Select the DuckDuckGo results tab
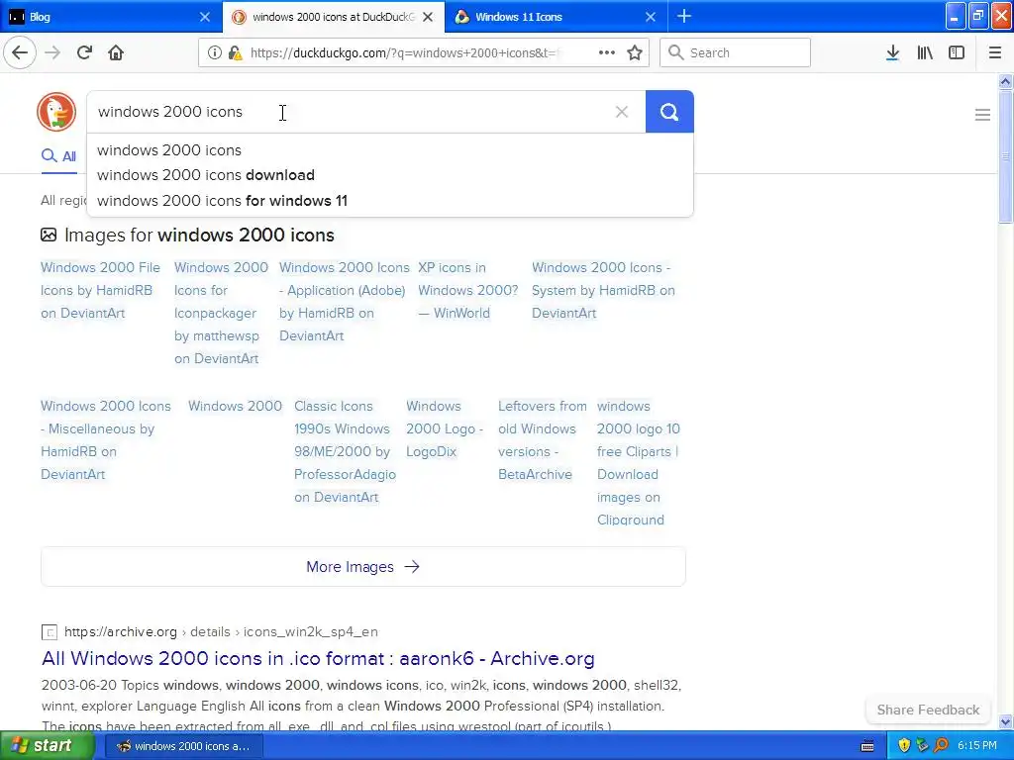The height and width of the screenshot is (760, 1014). 334,17
